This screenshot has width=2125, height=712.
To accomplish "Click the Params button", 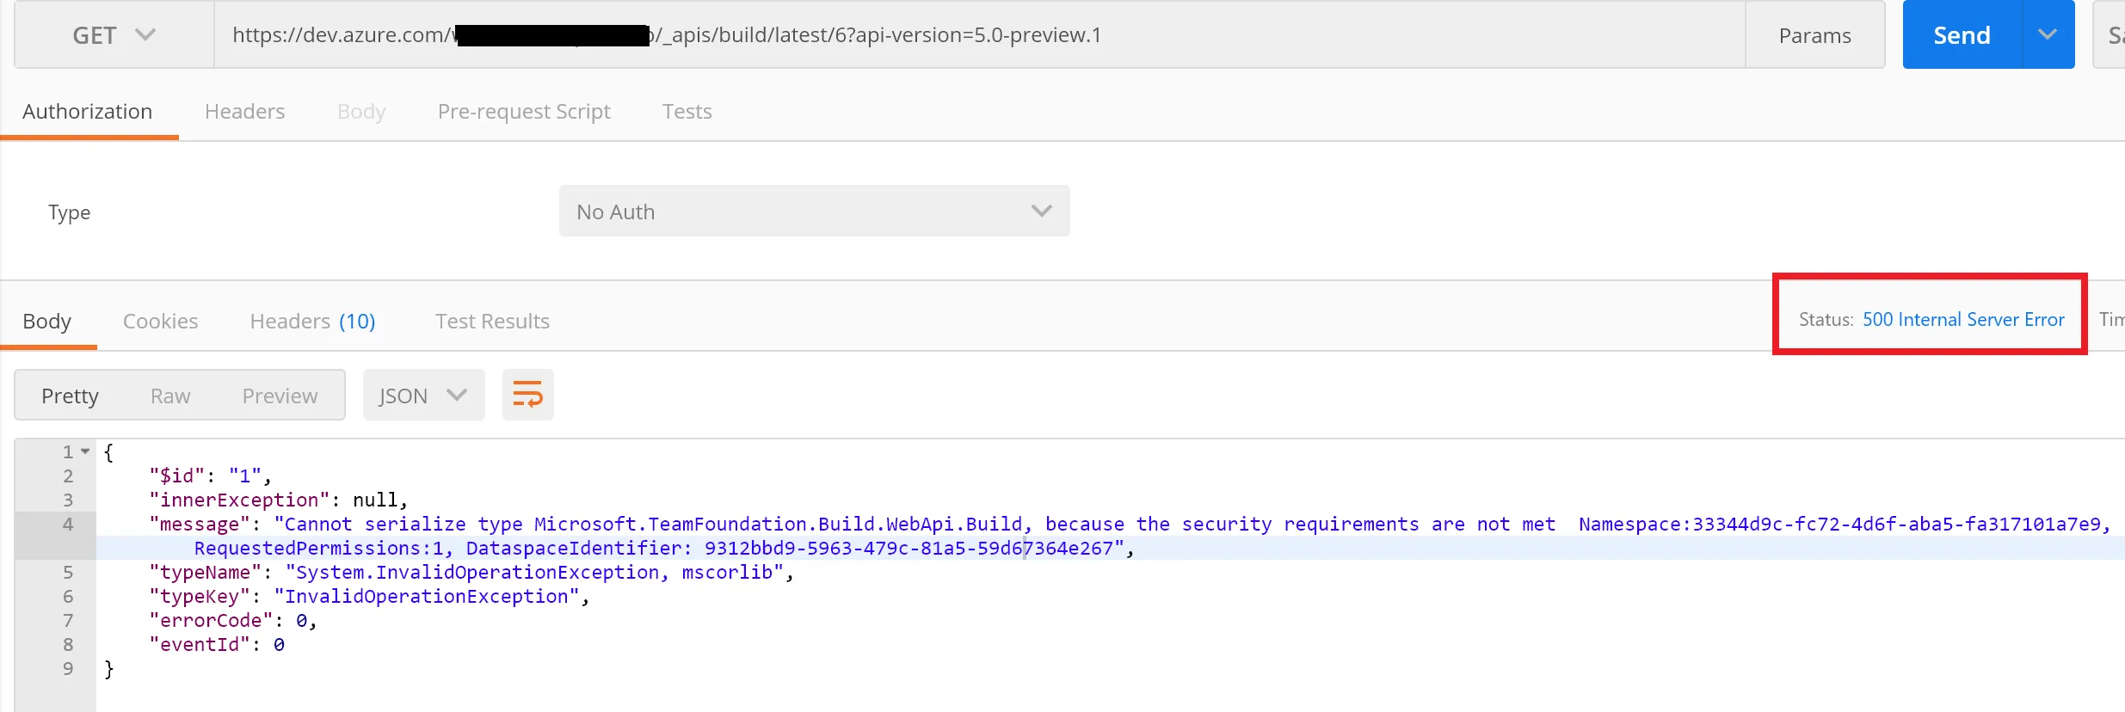I will click(1814, 35).
